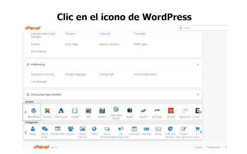The image size is (247, 154).
Task: Click the Forums category icon
Action: coord(70,129)
